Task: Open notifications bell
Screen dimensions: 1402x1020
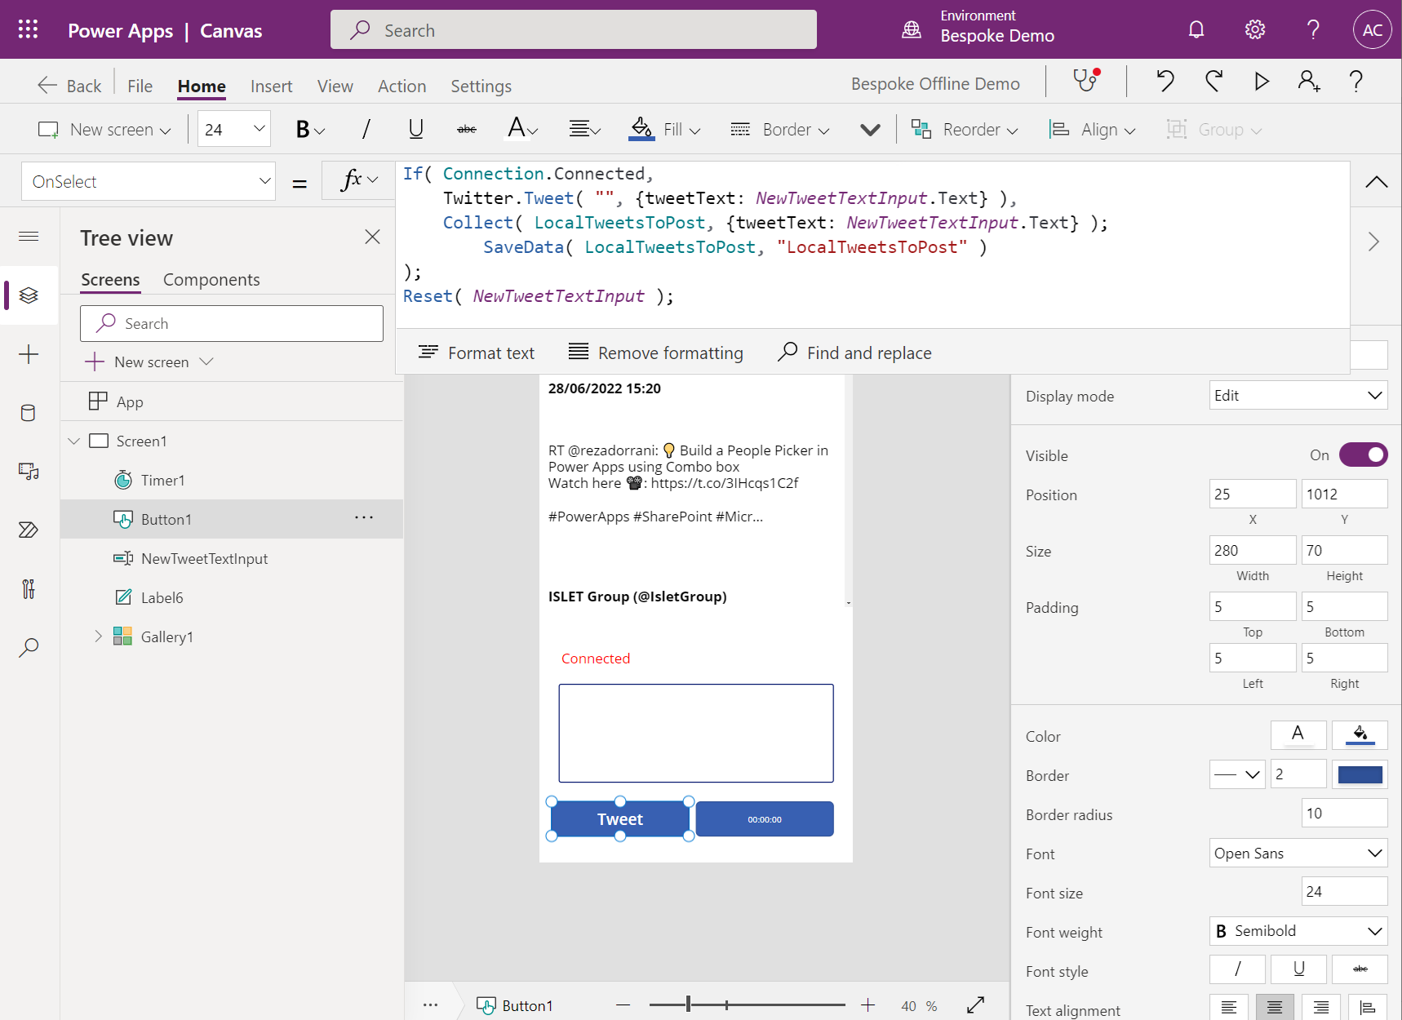Action: coord(1196,30)
